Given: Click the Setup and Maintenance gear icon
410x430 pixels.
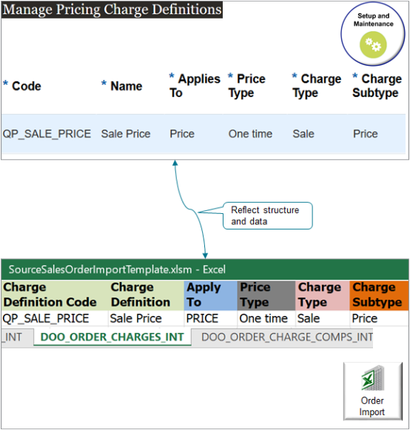Looking at the screenshot, I should [x=373, y=44].
